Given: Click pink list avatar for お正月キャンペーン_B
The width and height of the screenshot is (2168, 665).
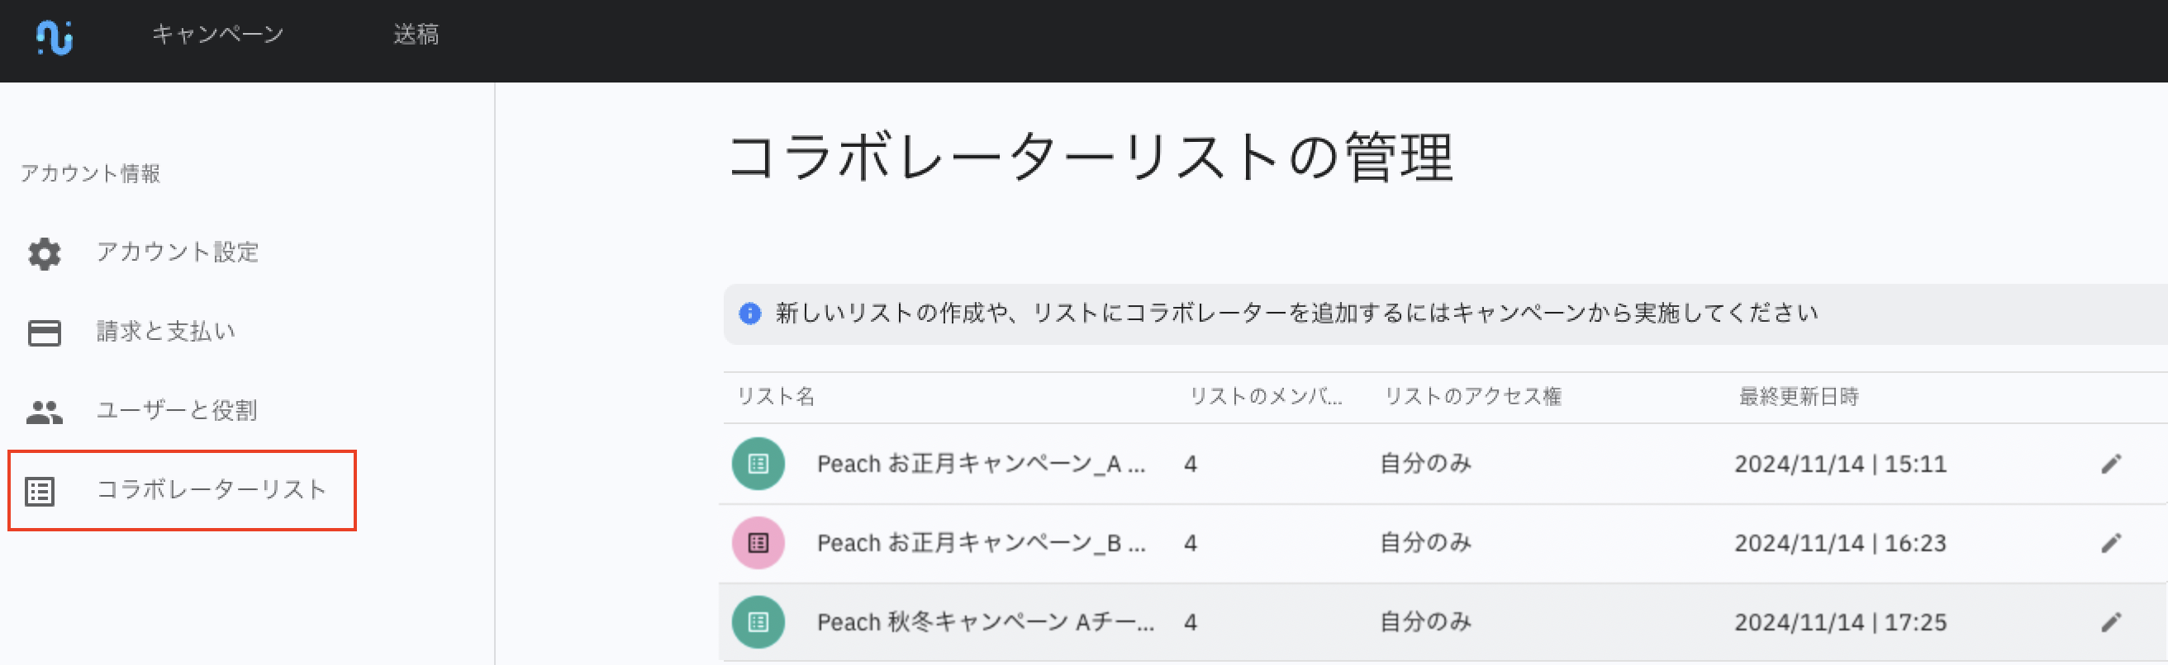Looking at the screenshot, I should (x=758, y=543).
